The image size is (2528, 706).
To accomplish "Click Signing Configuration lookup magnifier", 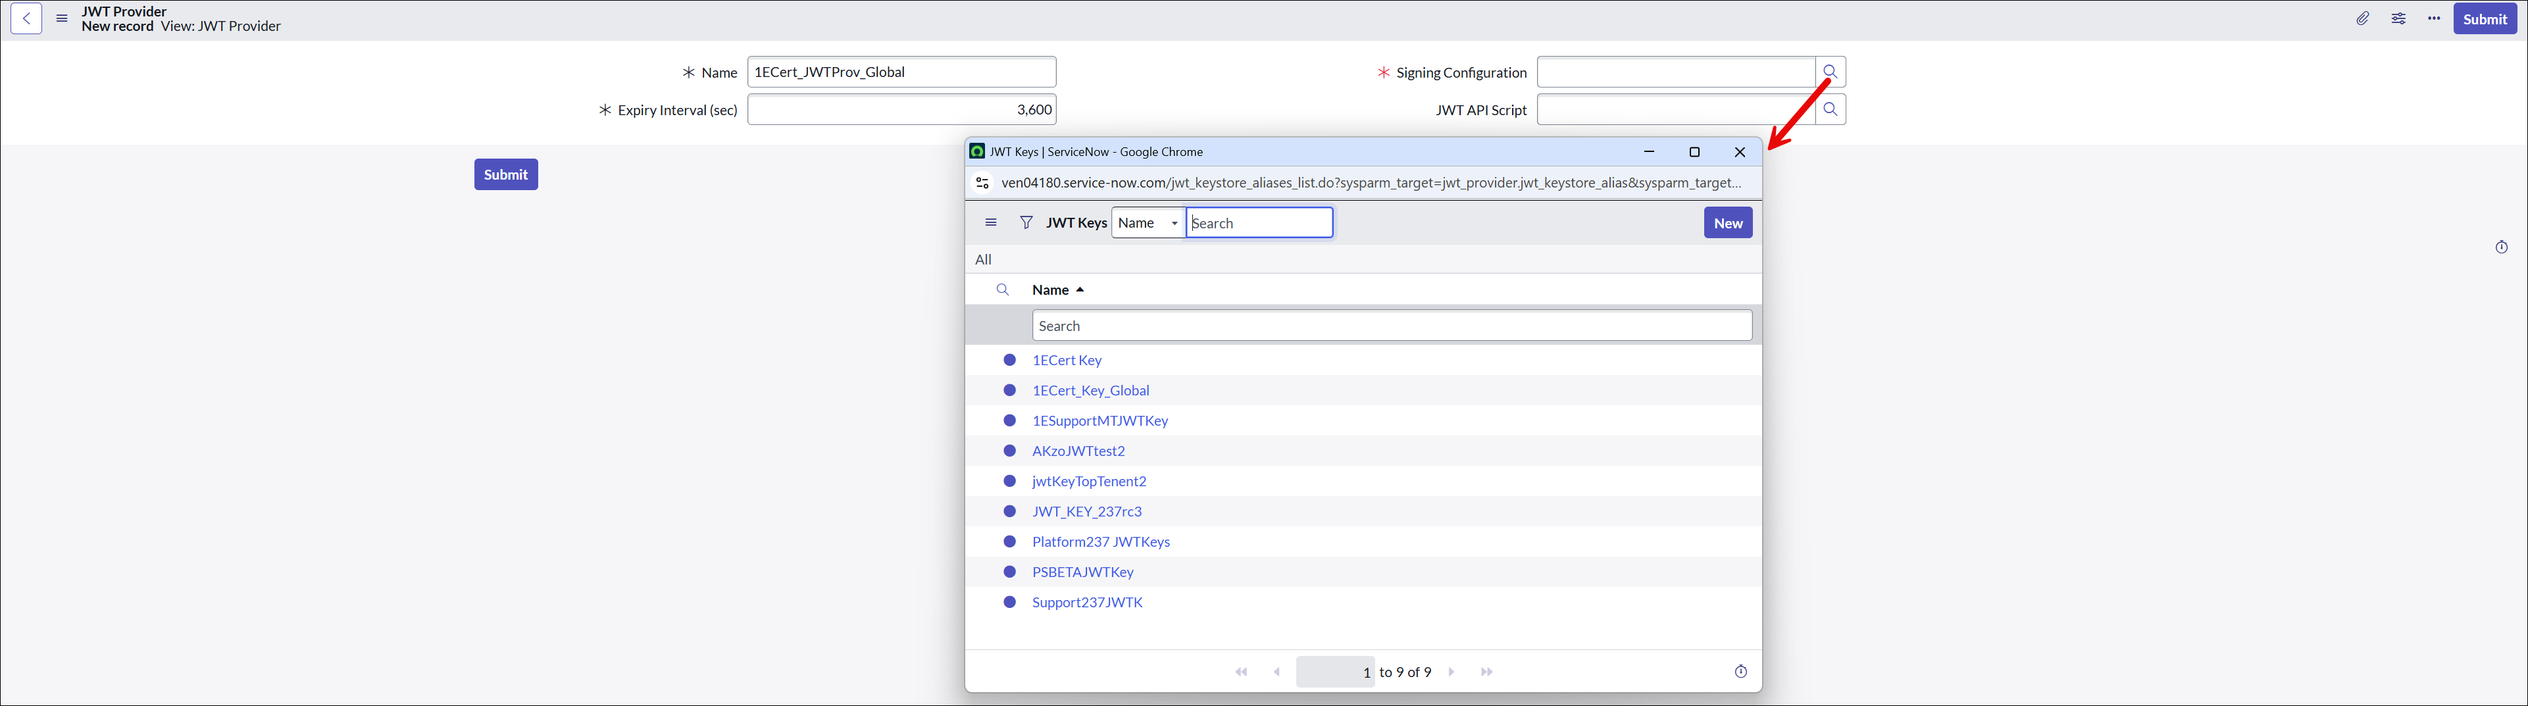I will pyautogui.click(x=1831, y=72).
